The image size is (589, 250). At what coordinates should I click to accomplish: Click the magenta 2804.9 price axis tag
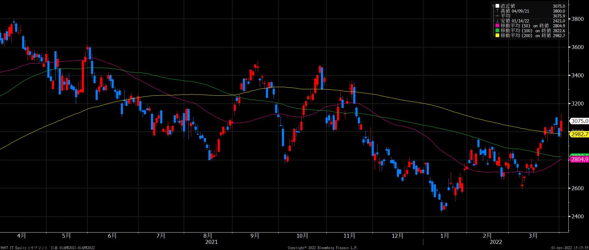579,159
